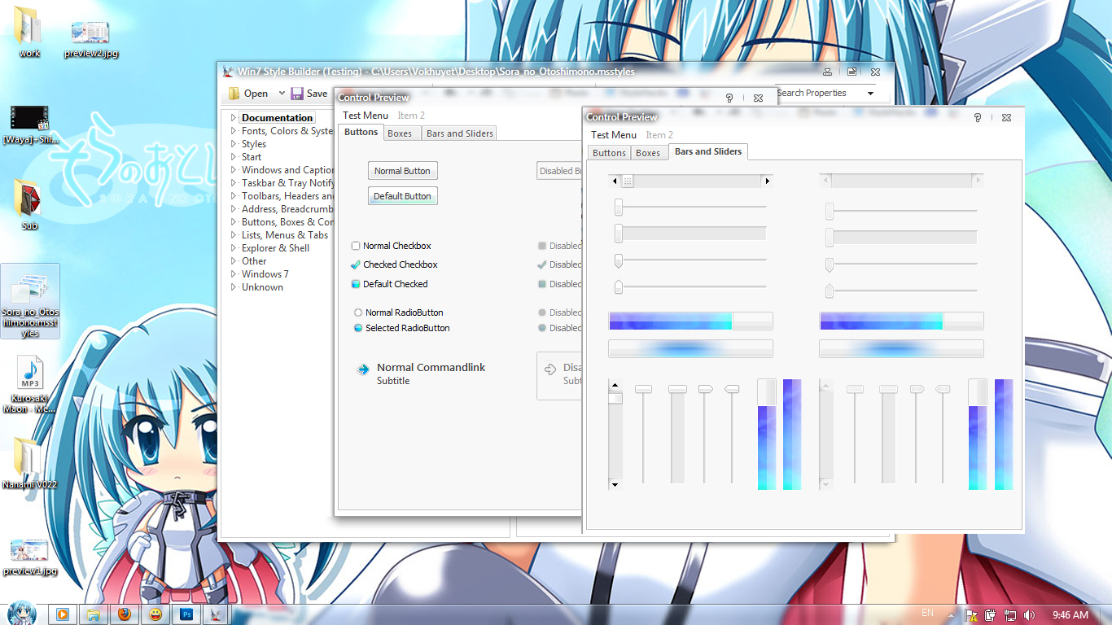Select the preview2.jpg desktop icon
This screenshot has height=625, width=1112.
[x=90, y=38]
